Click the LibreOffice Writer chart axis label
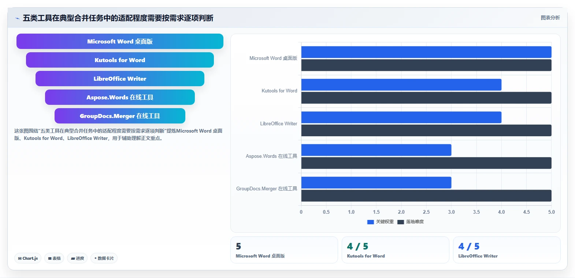This screenshot has width=575, height=278. click(279, 124)
